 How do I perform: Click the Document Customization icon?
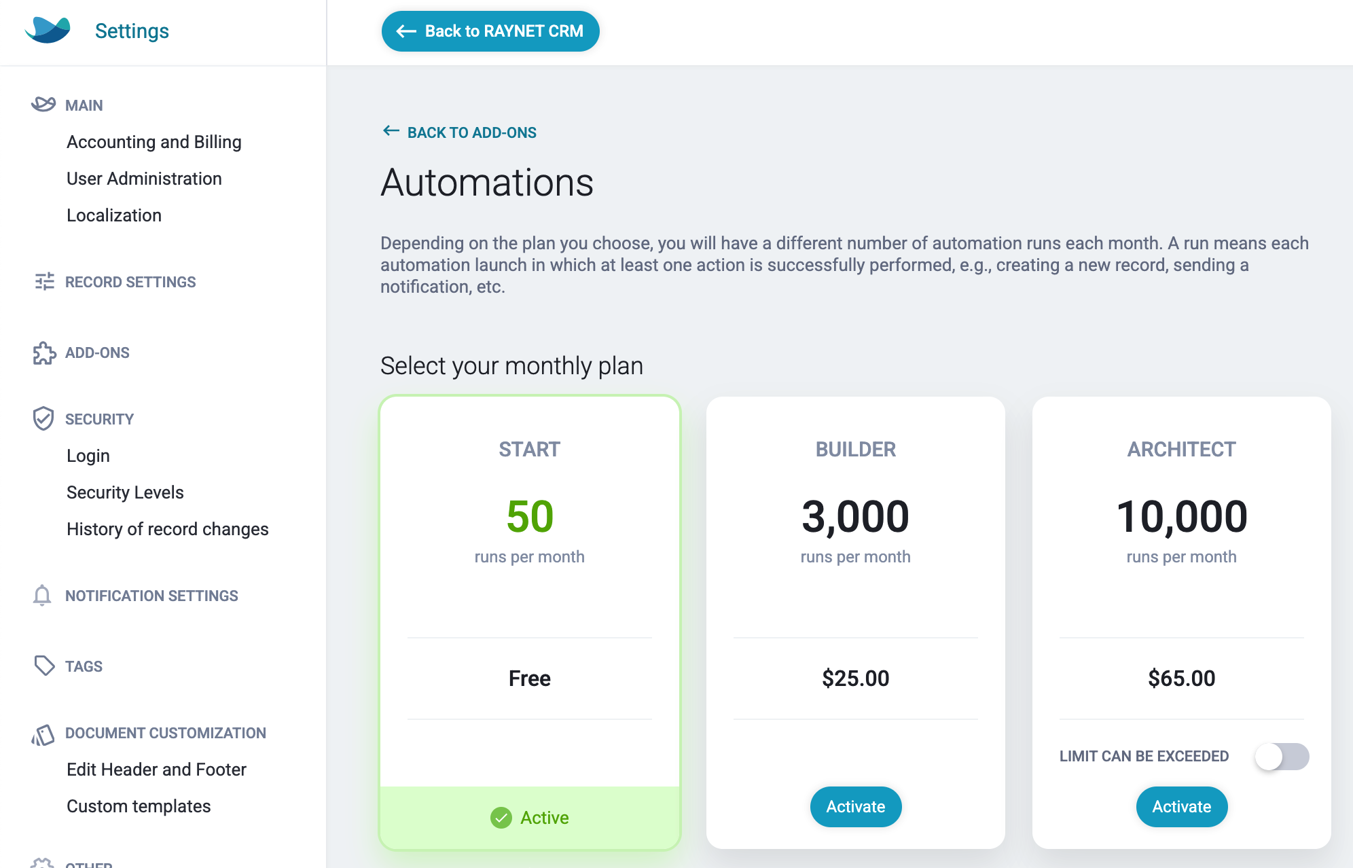tap(43, 734)
